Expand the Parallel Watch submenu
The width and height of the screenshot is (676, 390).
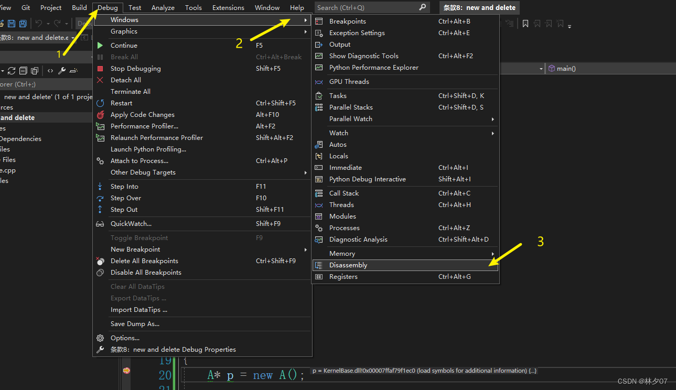(x=405, y=119)
